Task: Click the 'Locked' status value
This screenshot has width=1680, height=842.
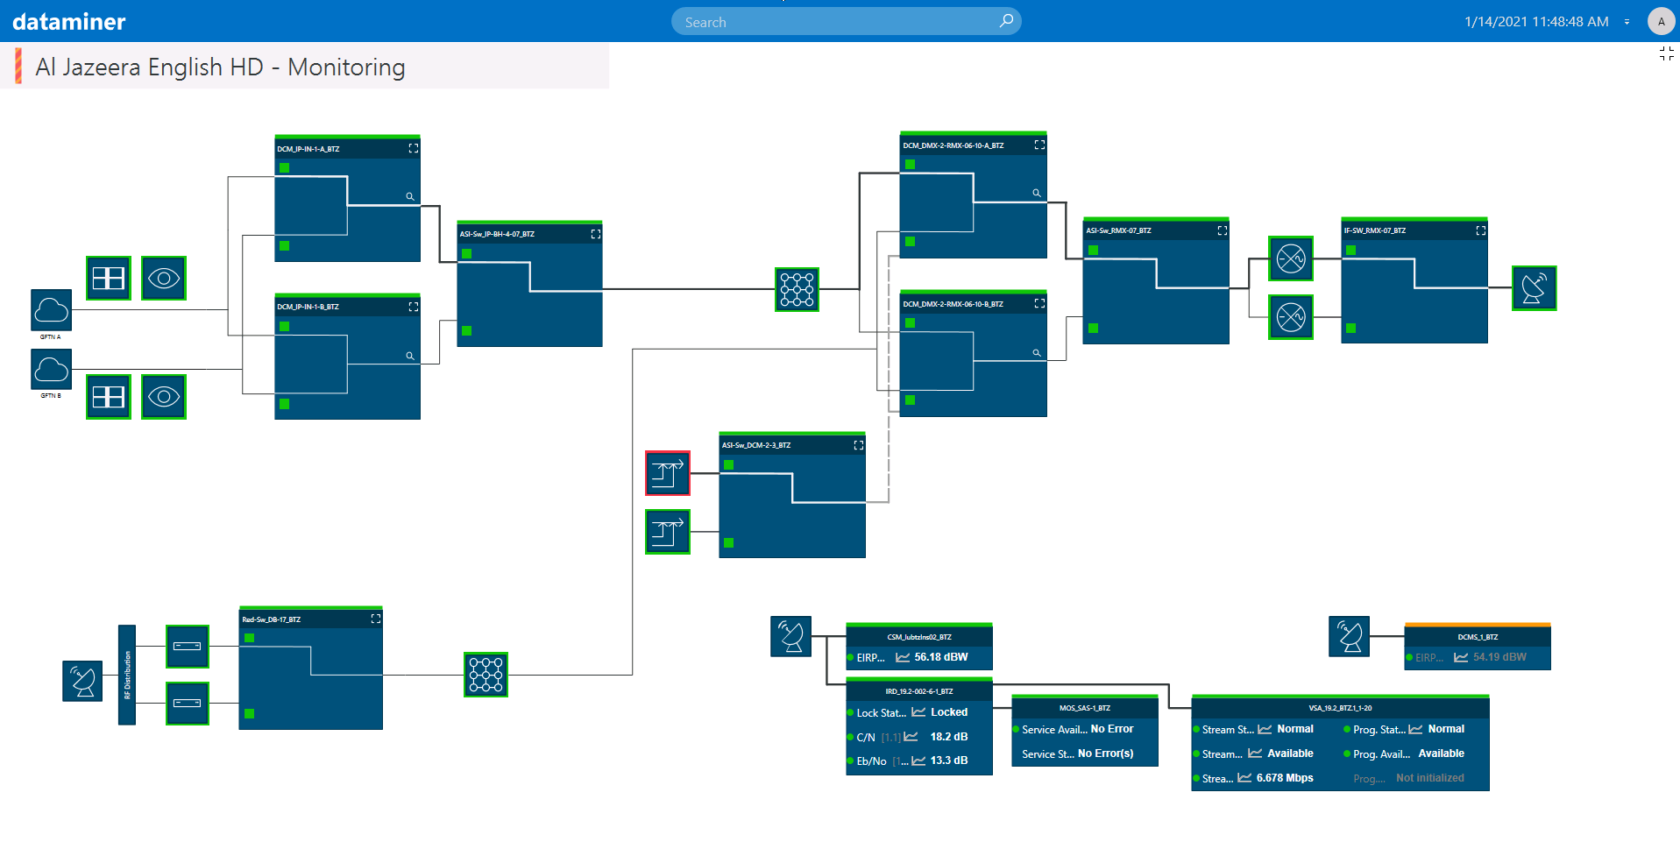Action: point(949,712)
